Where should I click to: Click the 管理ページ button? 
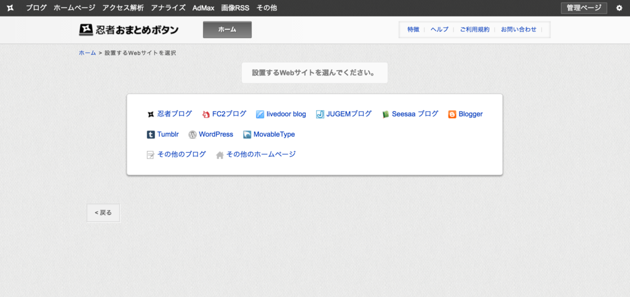tap(584, 8)
